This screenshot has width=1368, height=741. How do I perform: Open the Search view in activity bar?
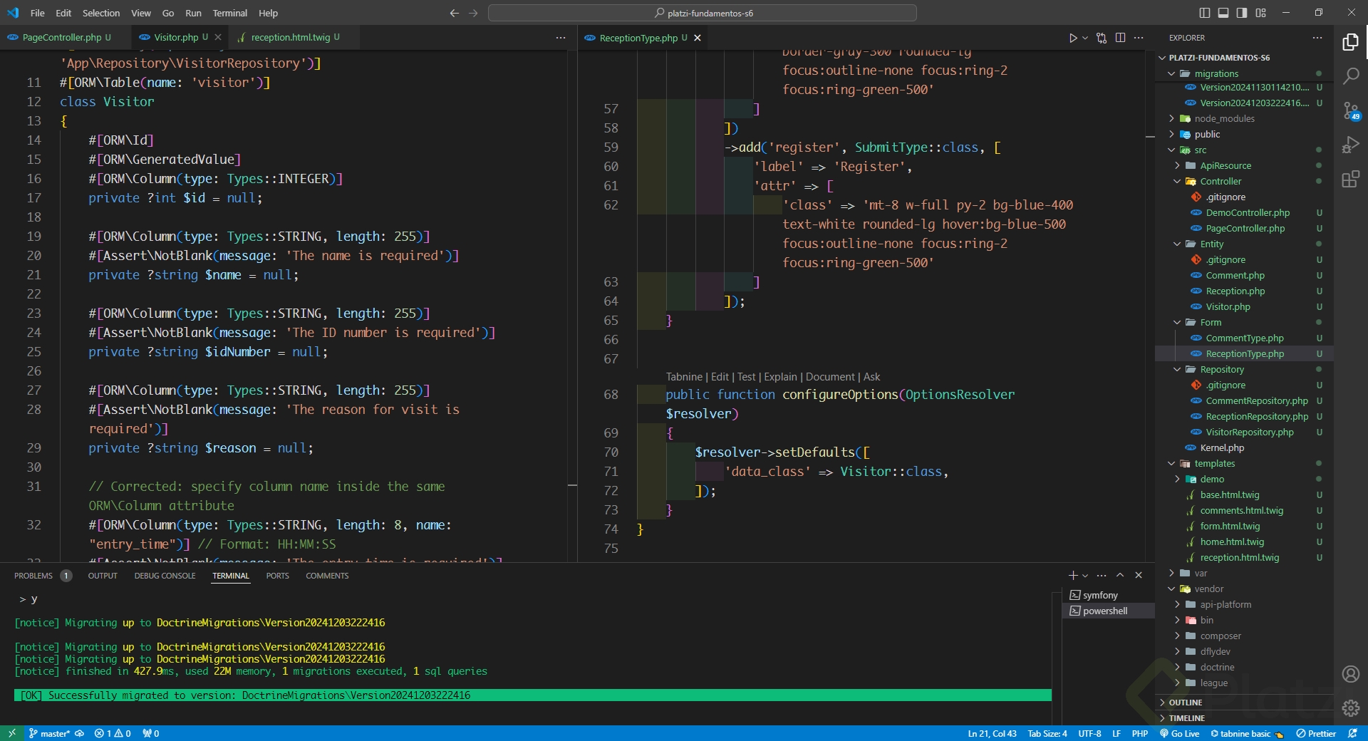(x=1350, y=76)
